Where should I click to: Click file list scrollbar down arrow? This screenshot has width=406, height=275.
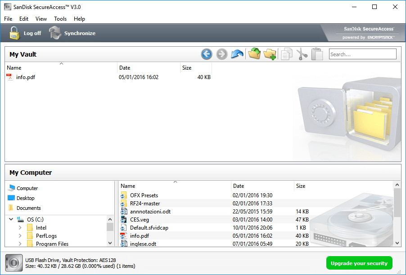pos(397,243)
